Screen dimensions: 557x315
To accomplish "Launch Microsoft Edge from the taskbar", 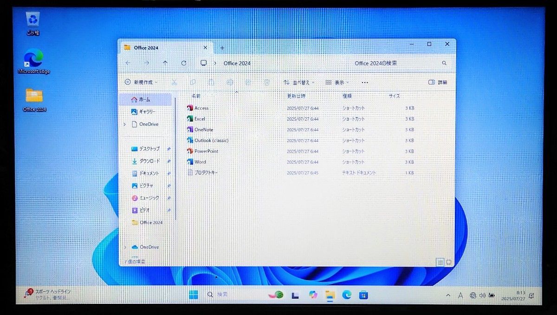I will tap(347, 295).
